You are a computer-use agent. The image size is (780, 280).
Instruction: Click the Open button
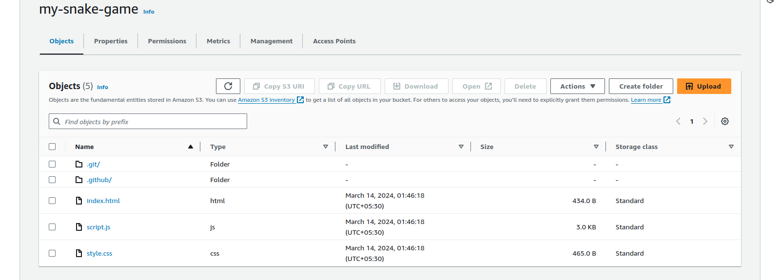pyautogui.click(x=476, y=86)
